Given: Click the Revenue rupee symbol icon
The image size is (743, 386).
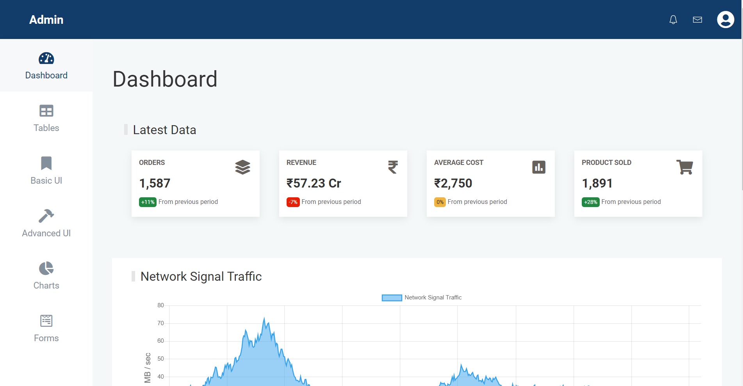Looking at the screenshot, I should [x=393, y=167].
